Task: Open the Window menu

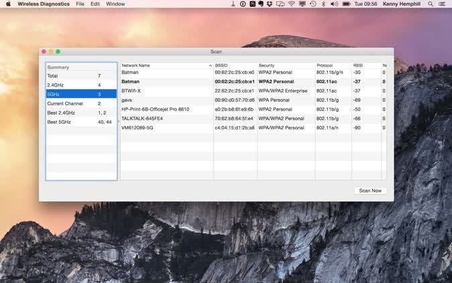Action: [115, 4]
